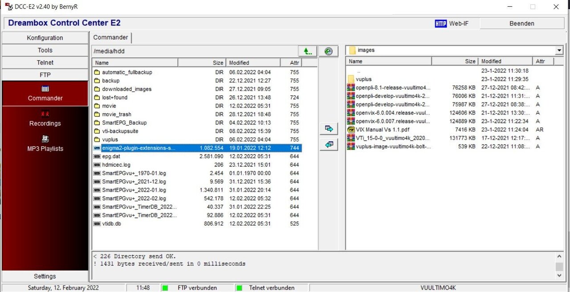Click the right-pointing file transfer arrow
The image size is (570, 292).
point(329,128)
